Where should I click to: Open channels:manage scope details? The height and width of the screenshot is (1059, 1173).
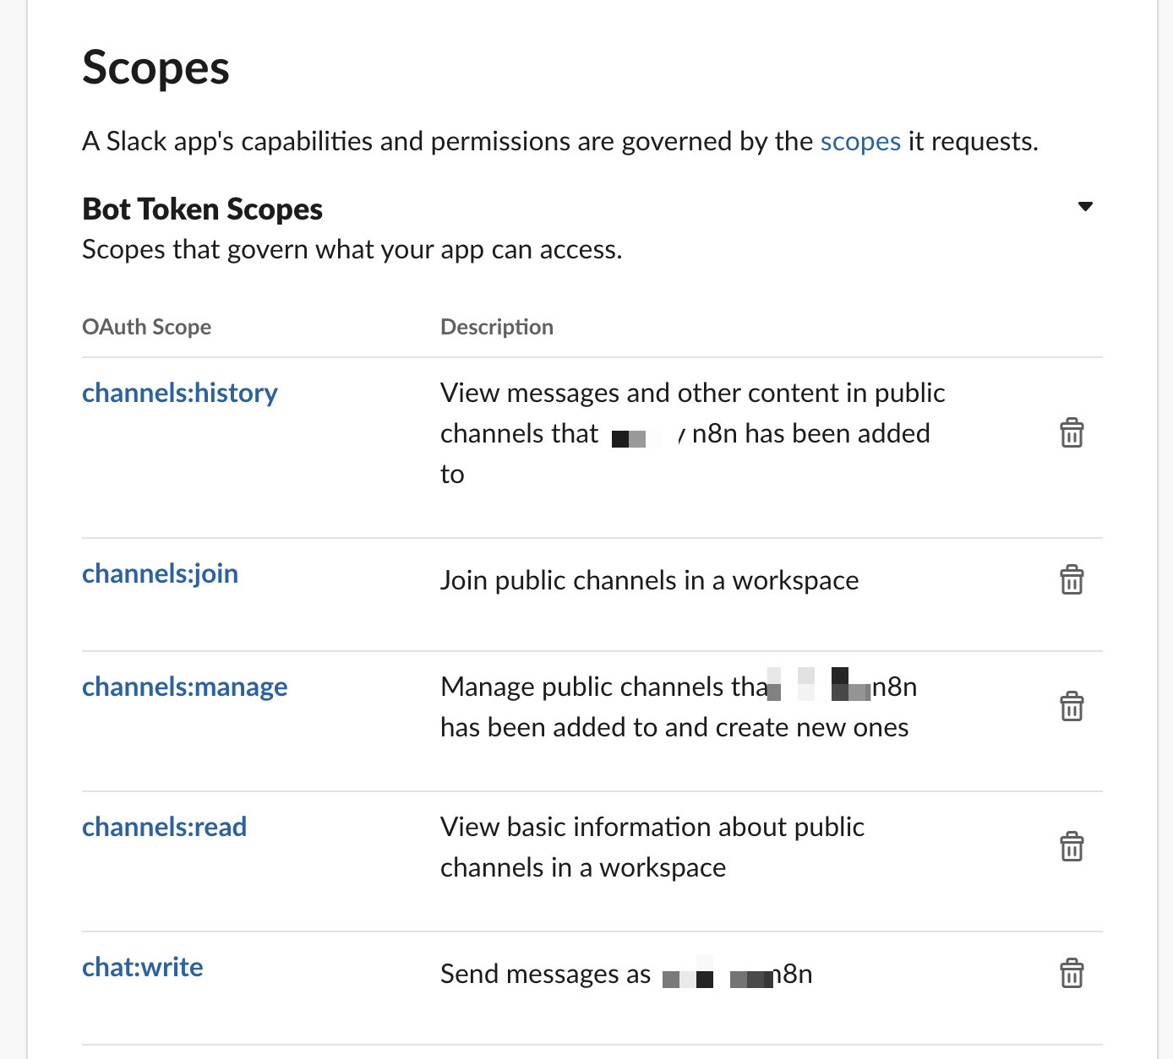tap(184, 687)
